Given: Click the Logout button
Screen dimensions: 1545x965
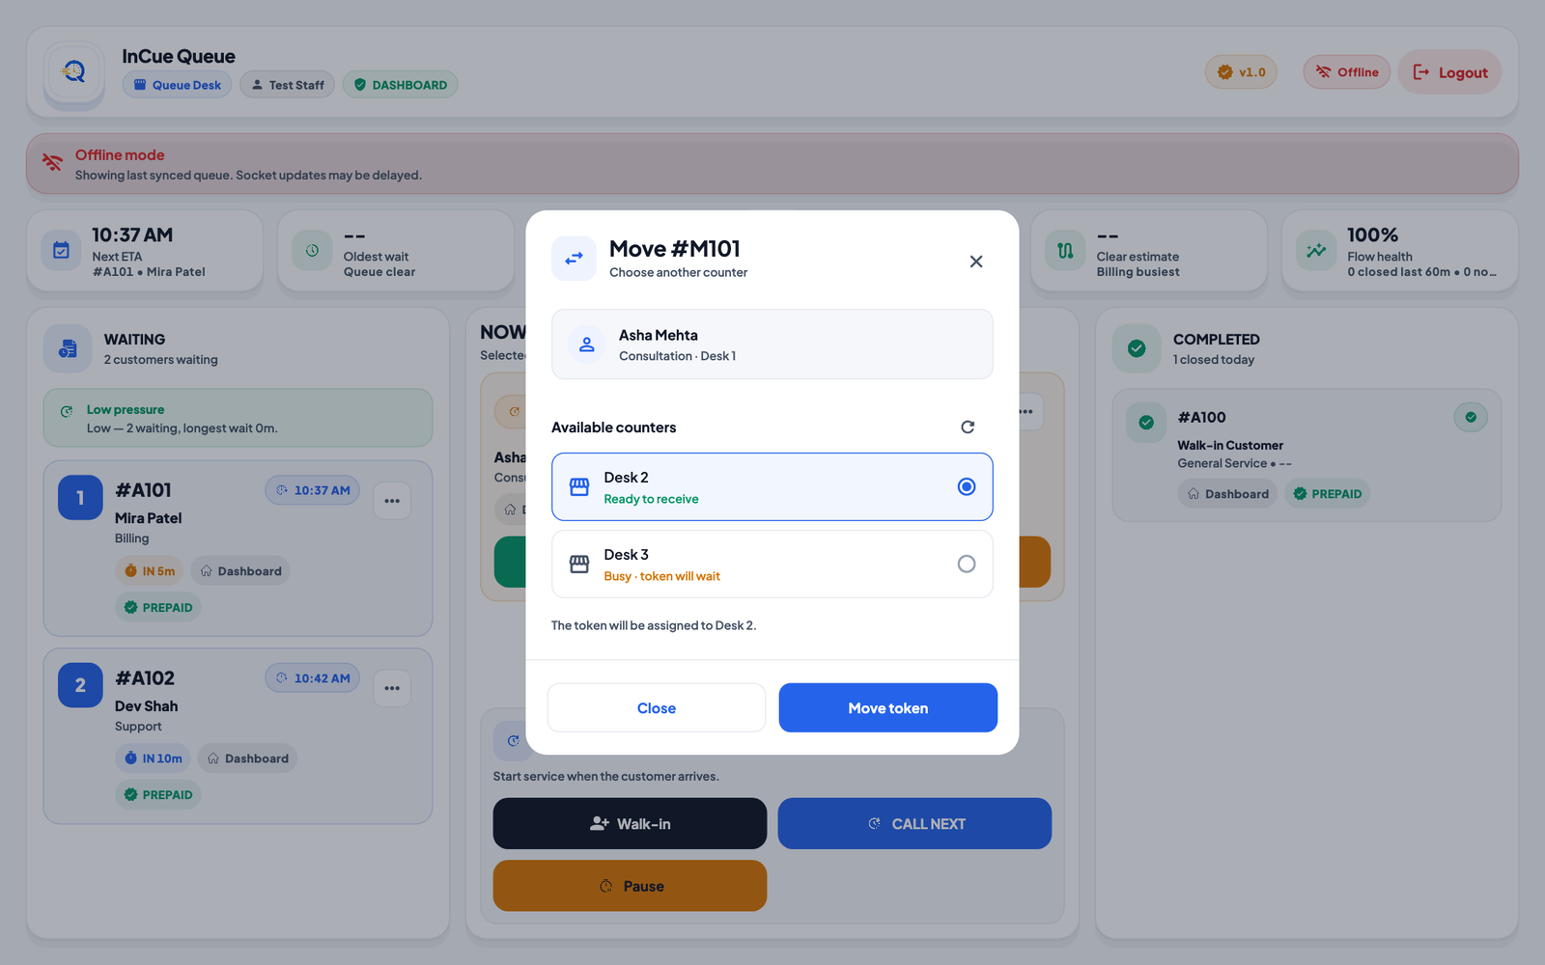Looking at the screenshot, I should [x=1450, y=72].
